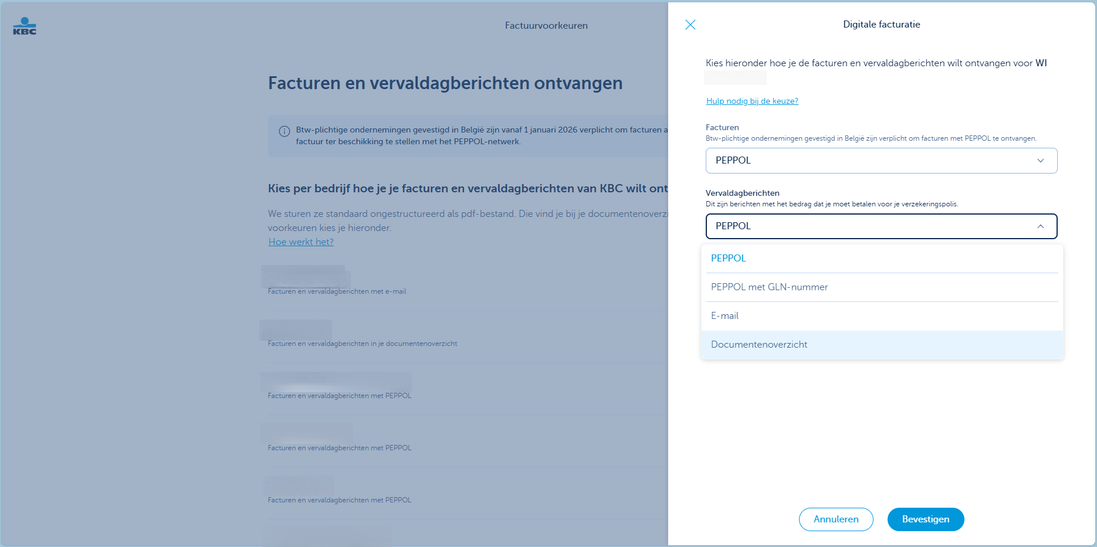Image resolution: width=1097 pixels, height=547 pixels.
Task: Close the Digitale facturatie panel
Action: click(690, 25)
